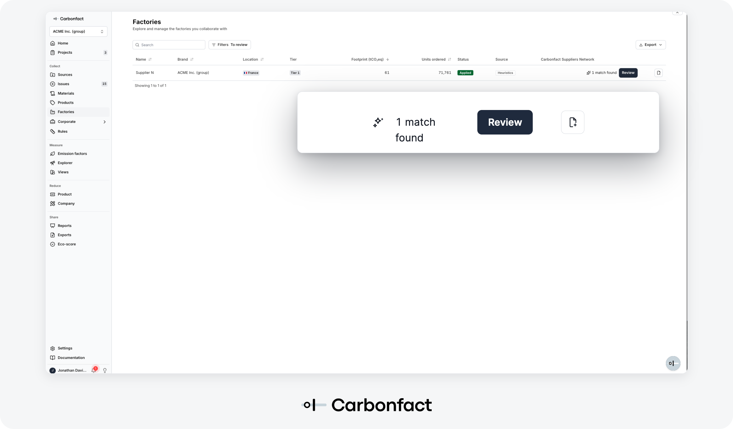
Task: Open Emission factors under Measure
Action: tap(78, 154)
